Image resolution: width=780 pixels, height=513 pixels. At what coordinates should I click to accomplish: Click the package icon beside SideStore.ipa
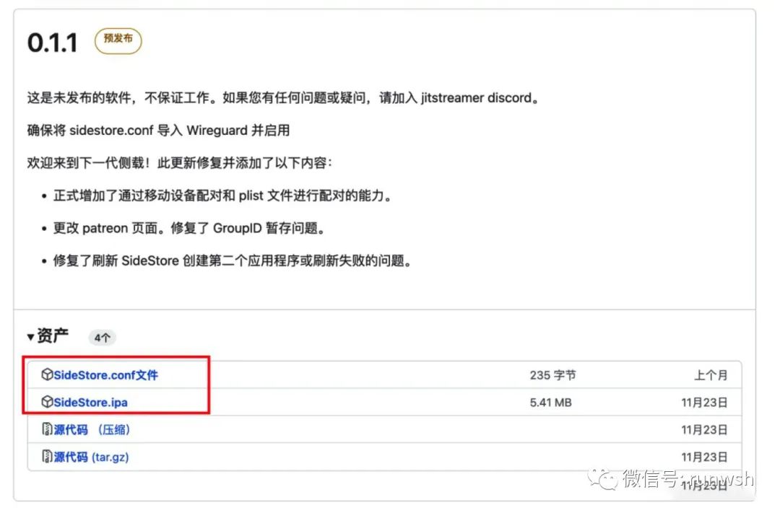tap(47, 402)
